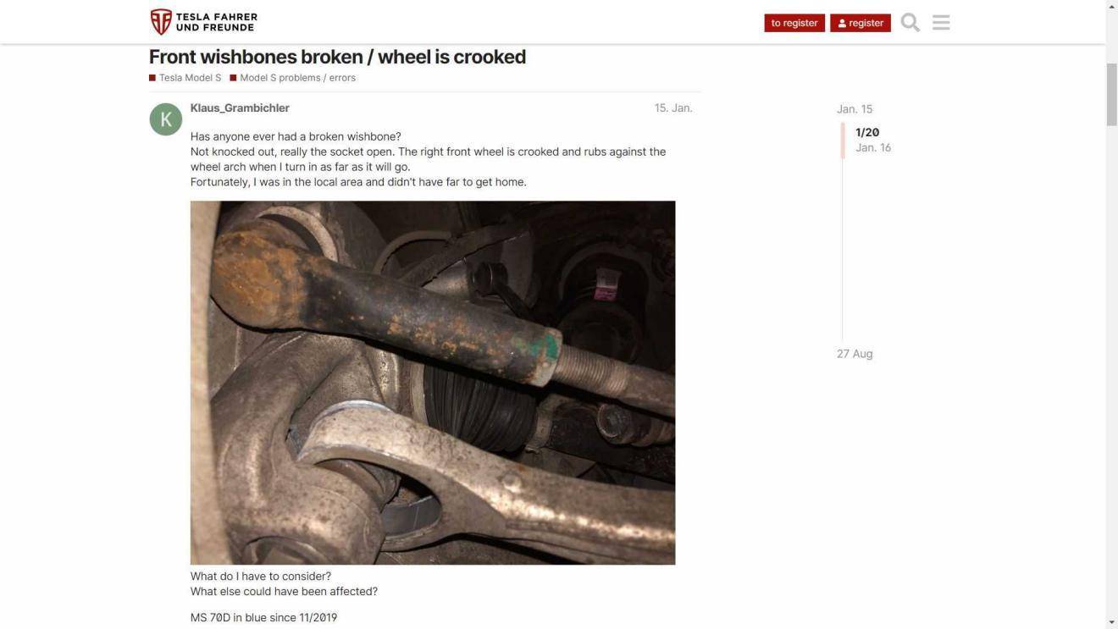Viewport: 1118px width, 629px height.
Task: Click the red "register" button
Action: click(x=861, y=23)
